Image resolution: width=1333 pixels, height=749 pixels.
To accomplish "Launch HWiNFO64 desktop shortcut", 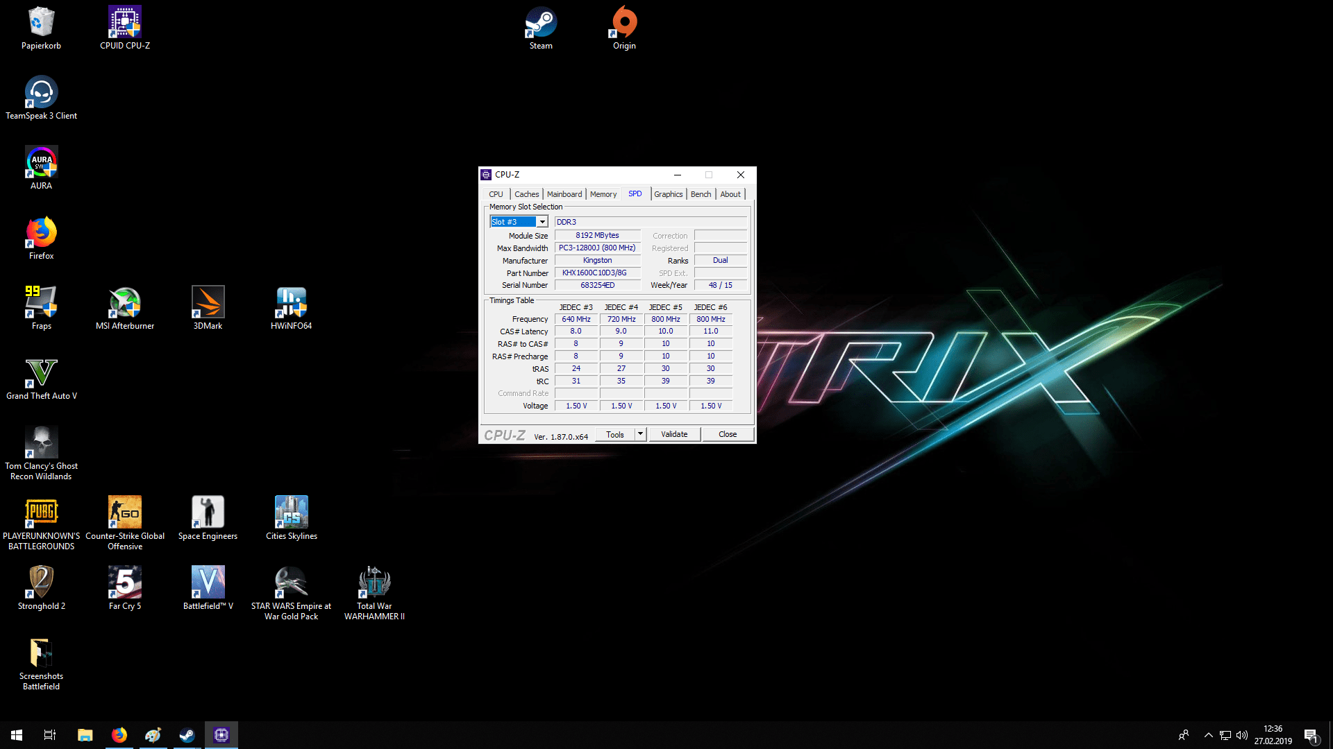I will tap(291, 309).
